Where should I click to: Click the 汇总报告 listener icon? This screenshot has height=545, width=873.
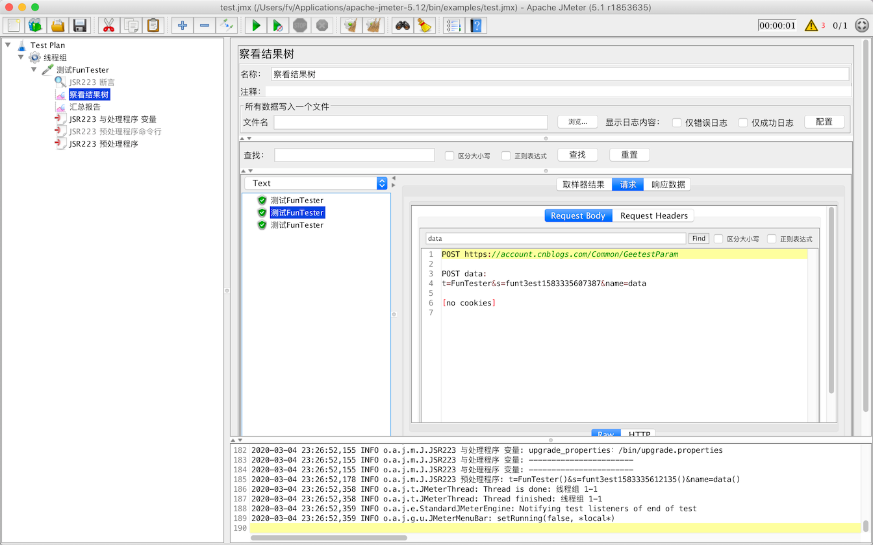point(60,107)
